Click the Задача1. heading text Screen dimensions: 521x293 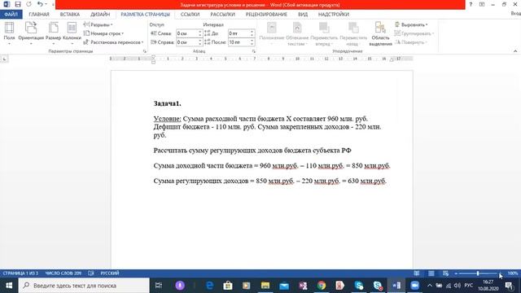coord(167,103)
